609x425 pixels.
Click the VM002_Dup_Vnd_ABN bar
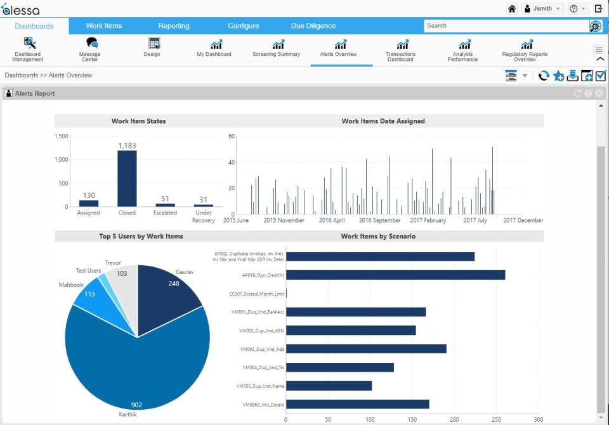[351, 330]
